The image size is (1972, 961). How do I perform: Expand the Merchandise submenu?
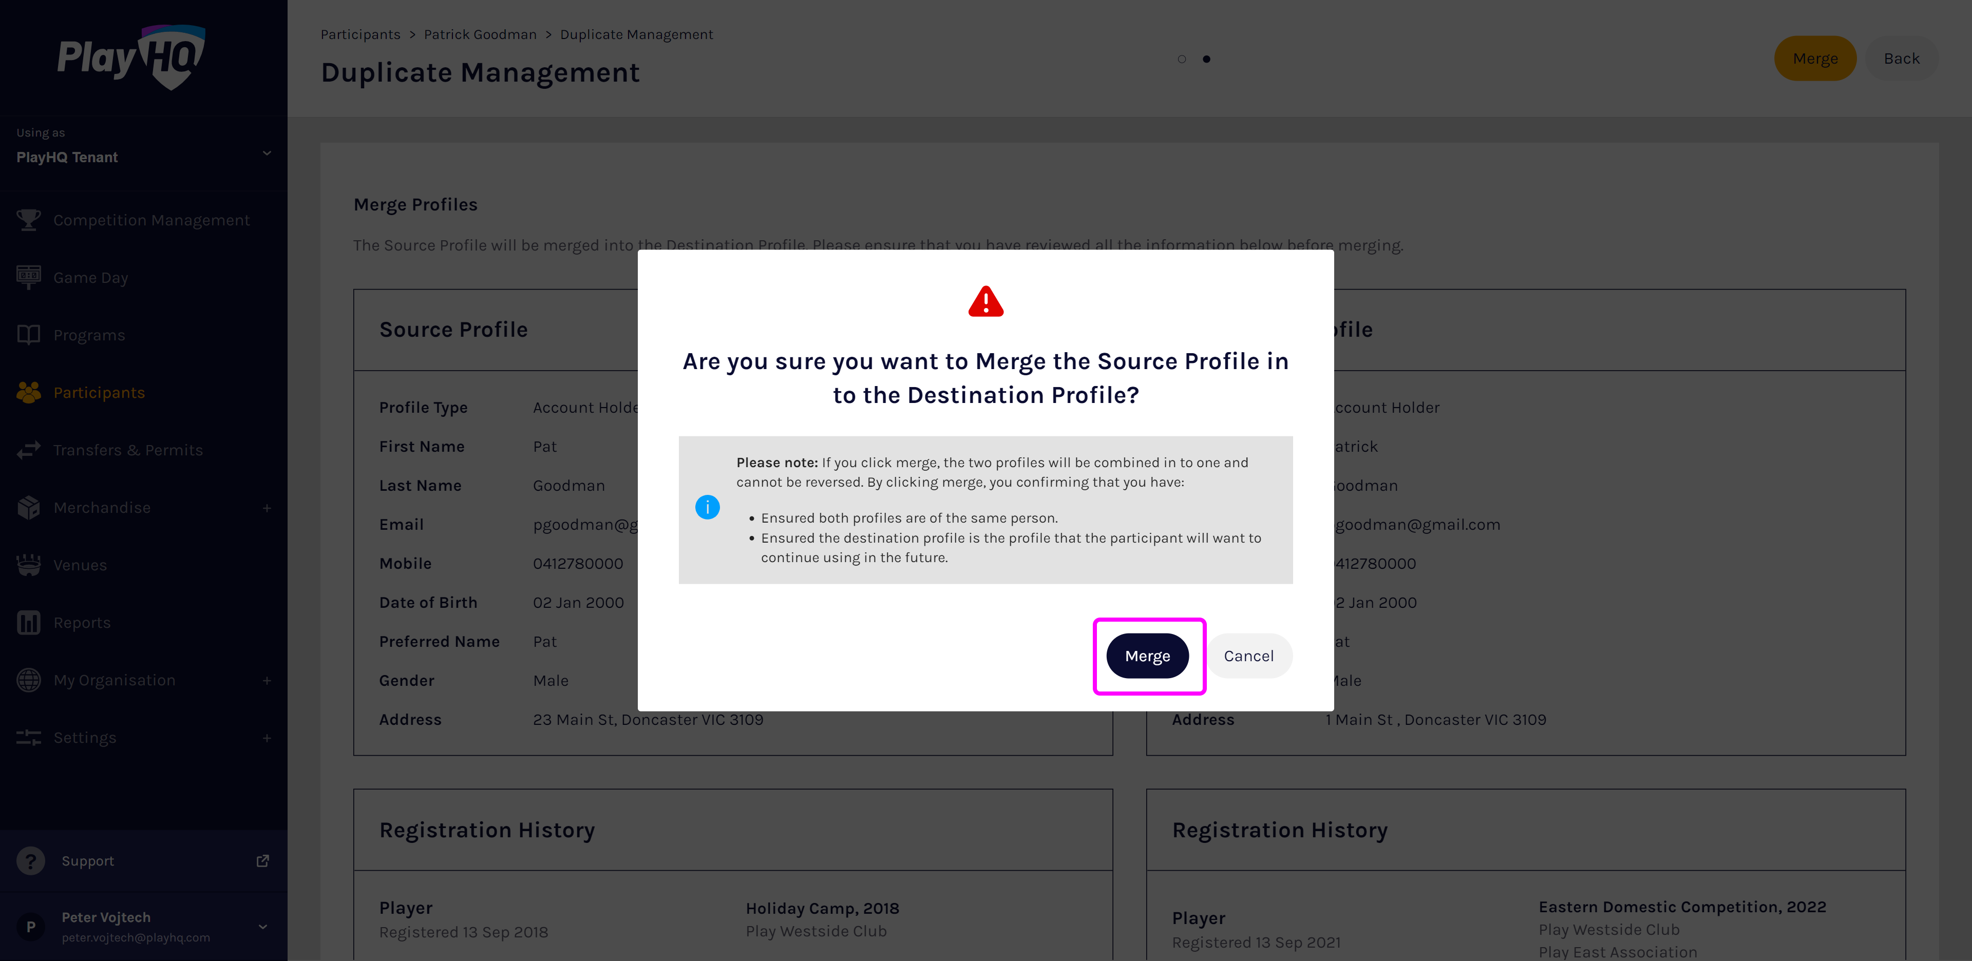(x=267, y=508)
